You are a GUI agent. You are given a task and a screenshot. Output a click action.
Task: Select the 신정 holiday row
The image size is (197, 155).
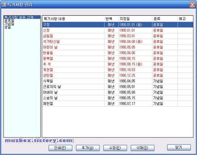[x=118, y=30]
